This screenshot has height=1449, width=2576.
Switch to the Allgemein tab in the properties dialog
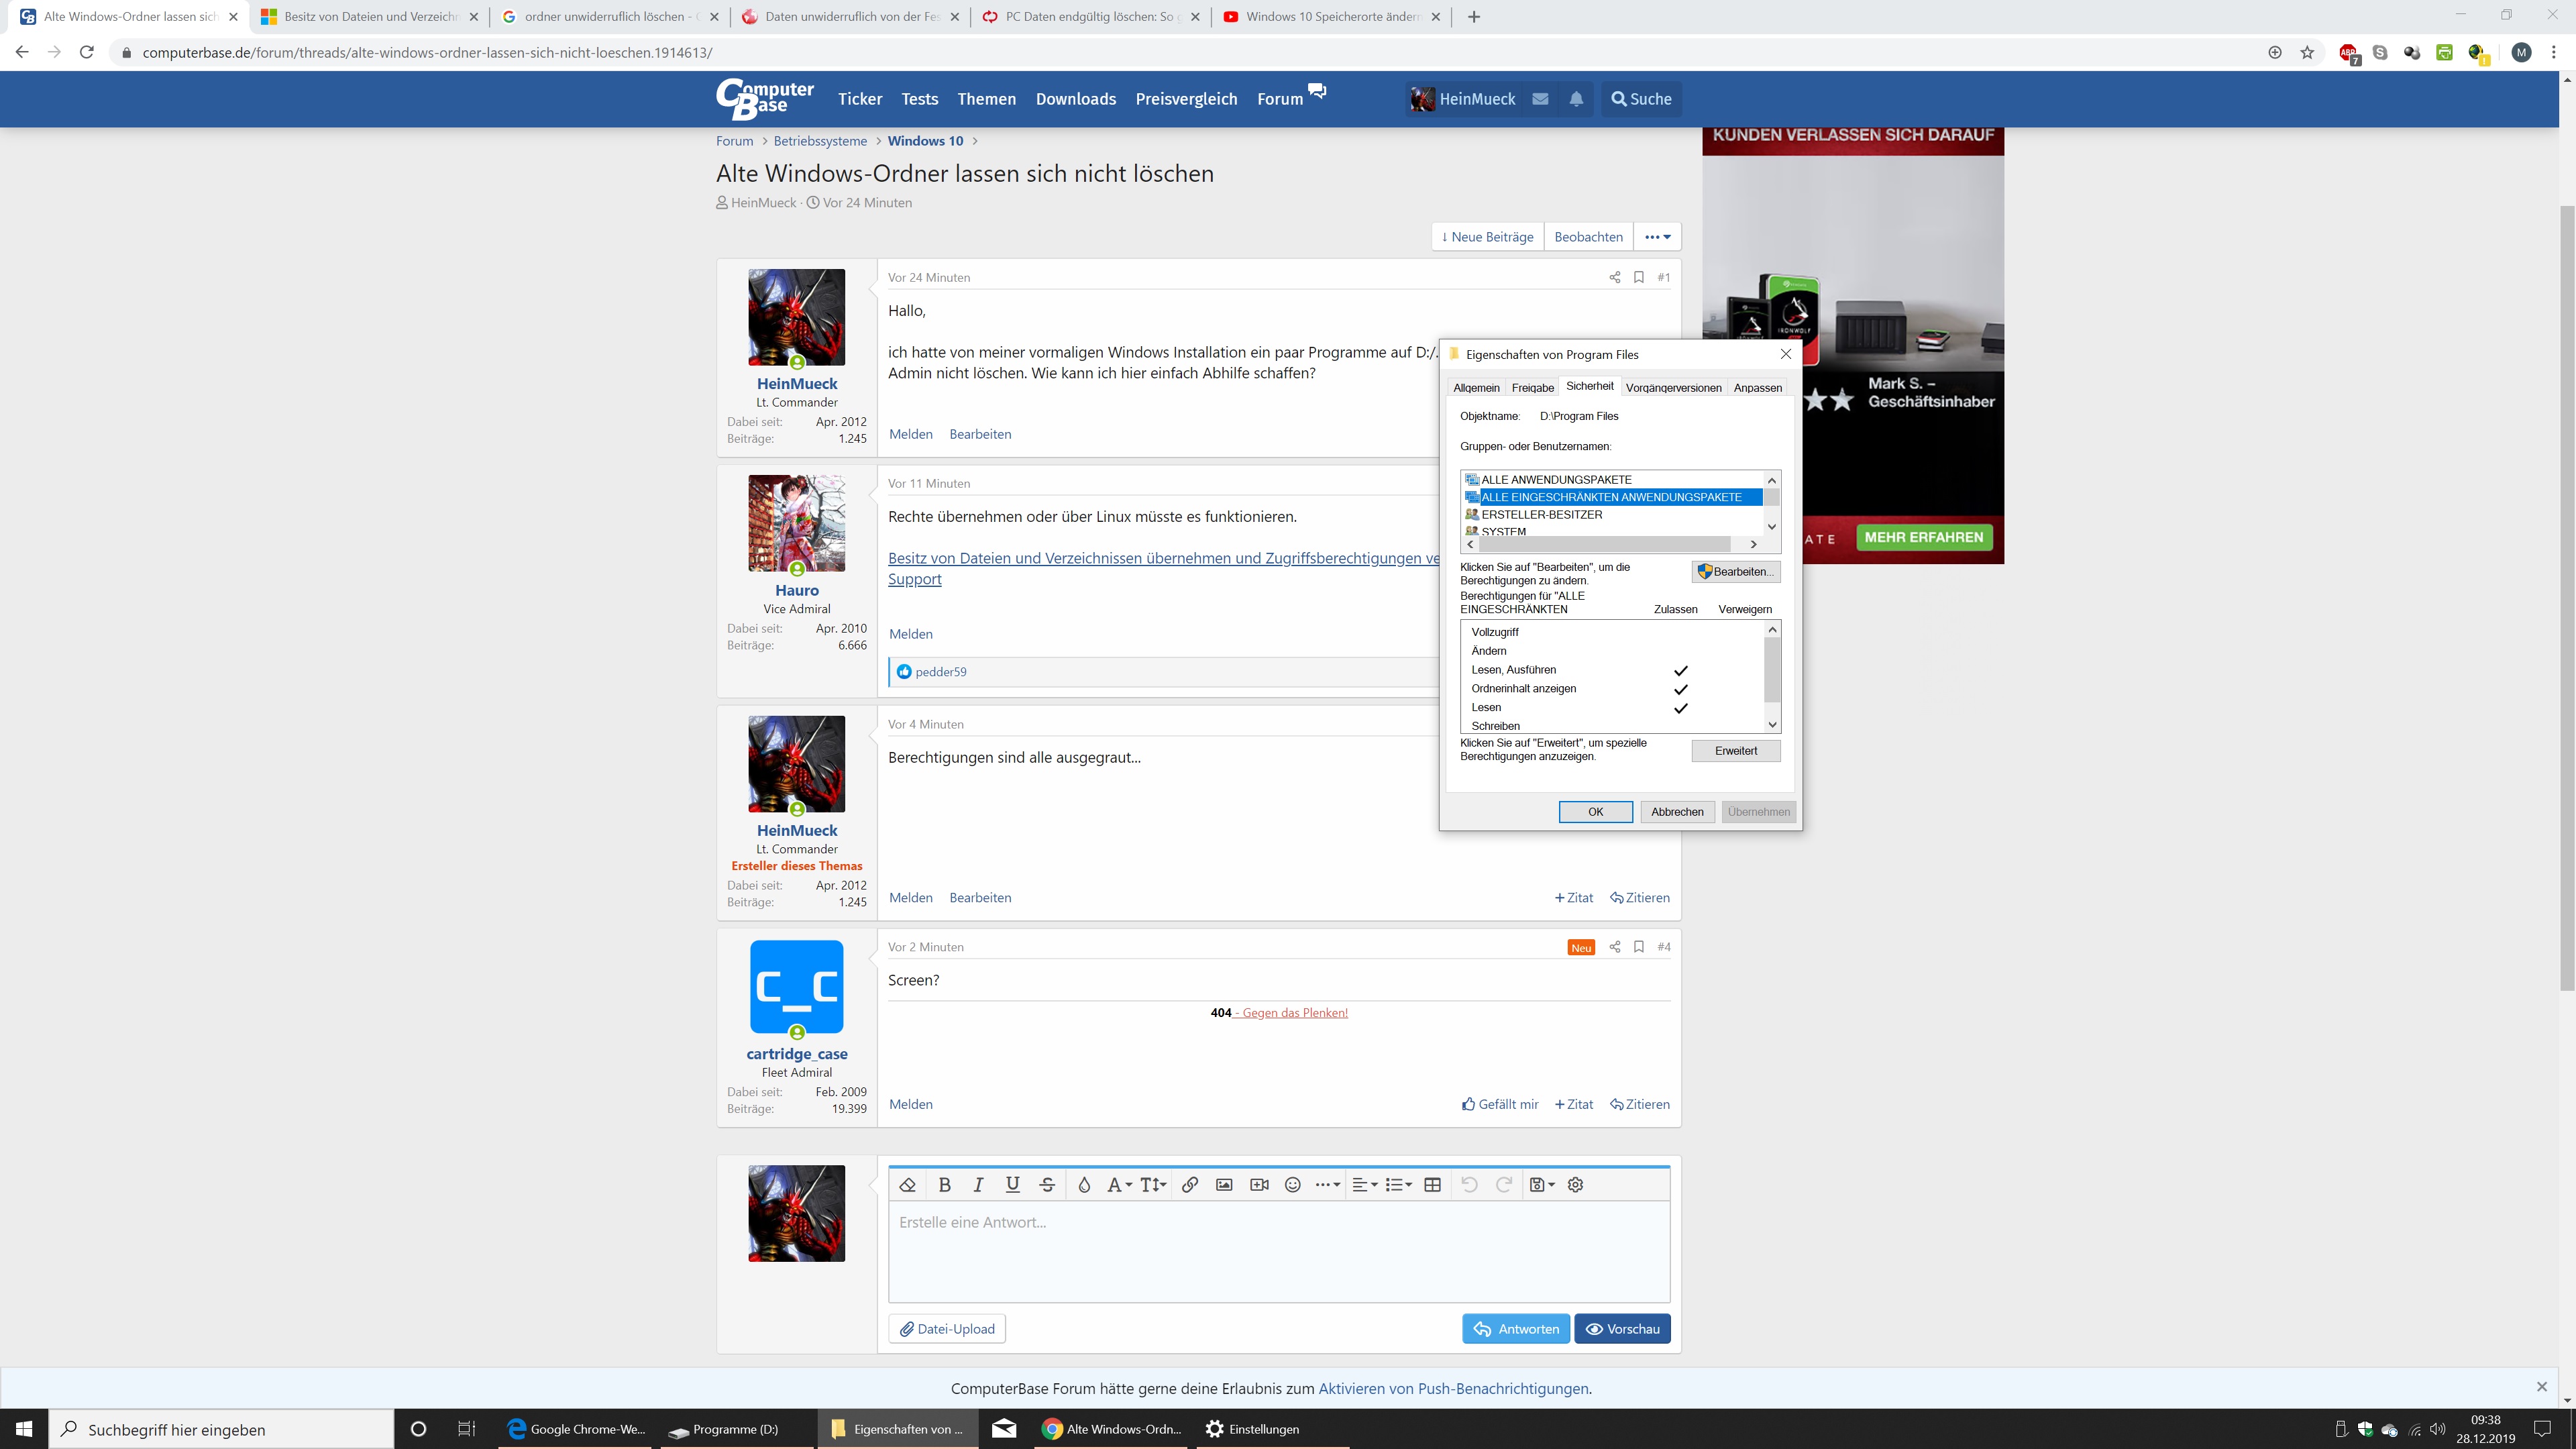click(1476, 388)
